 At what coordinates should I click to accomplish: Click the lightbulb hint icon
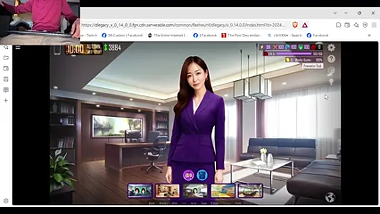pos(331,81)
